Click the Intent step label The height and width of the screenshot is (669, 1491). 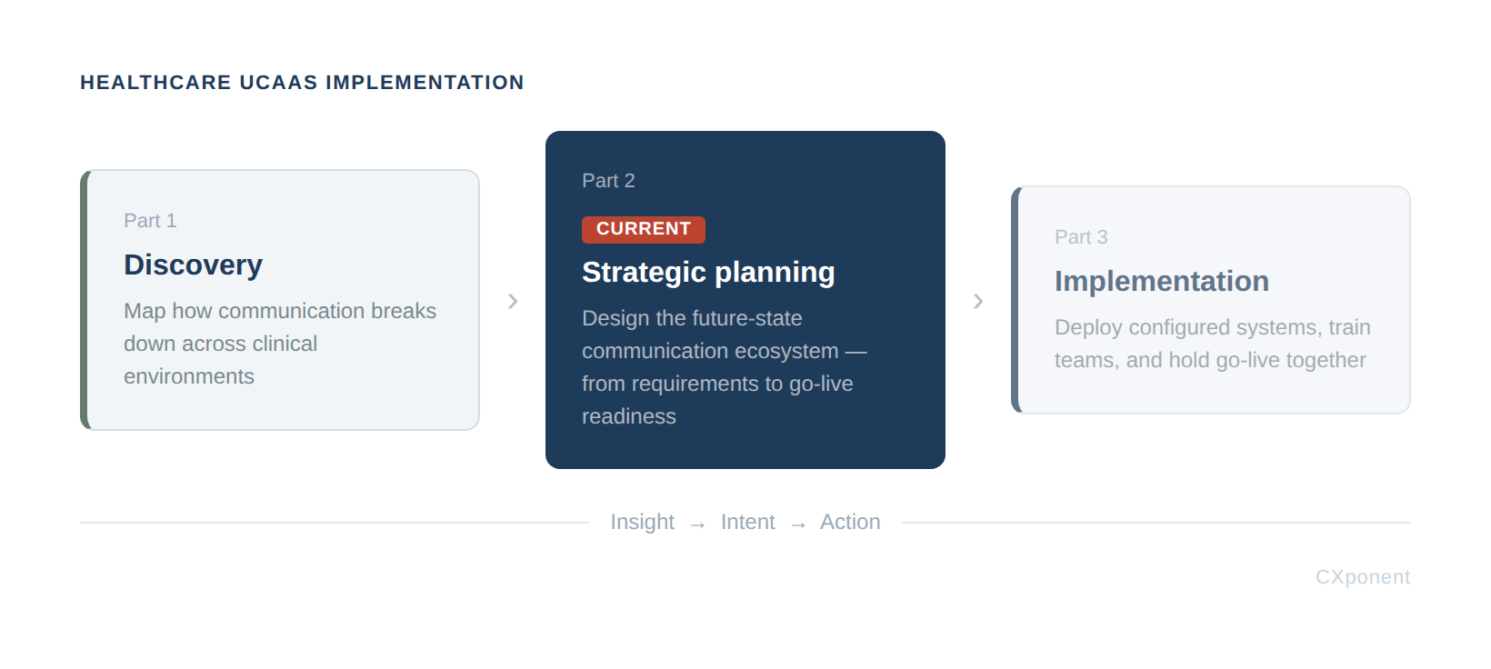[747, 522]
